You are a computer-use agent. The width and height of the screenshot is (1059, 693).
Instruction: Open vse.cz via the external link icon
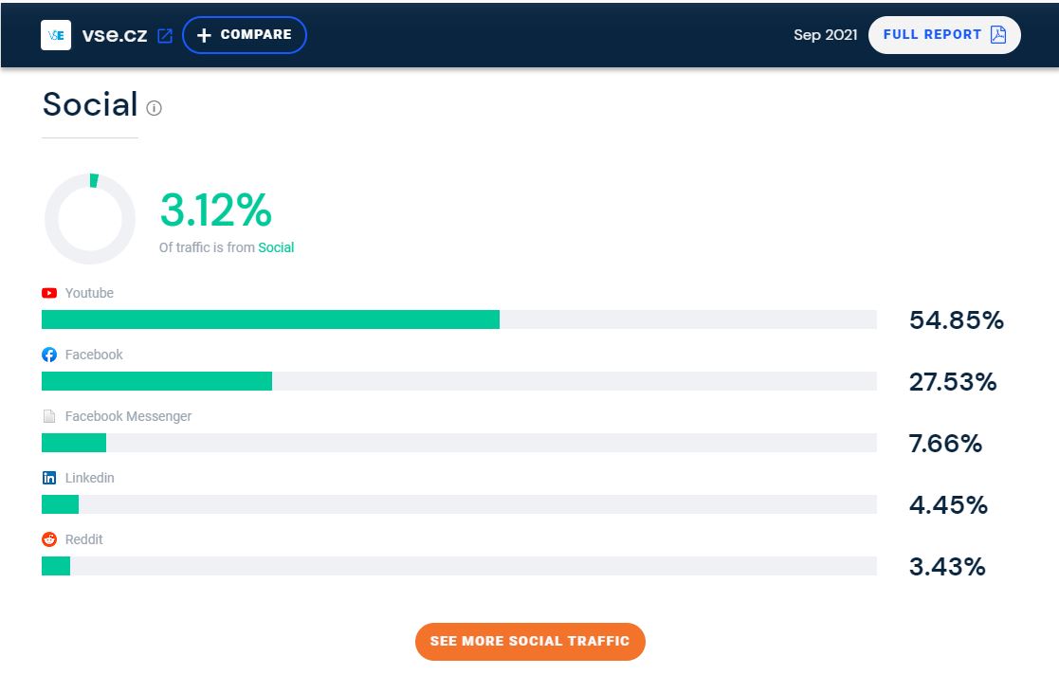tap(165, 36)
